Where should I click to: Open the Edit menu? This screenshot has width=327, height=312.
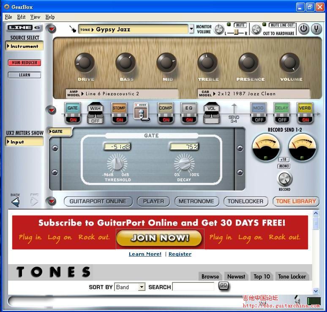click(x=21, y=17)
